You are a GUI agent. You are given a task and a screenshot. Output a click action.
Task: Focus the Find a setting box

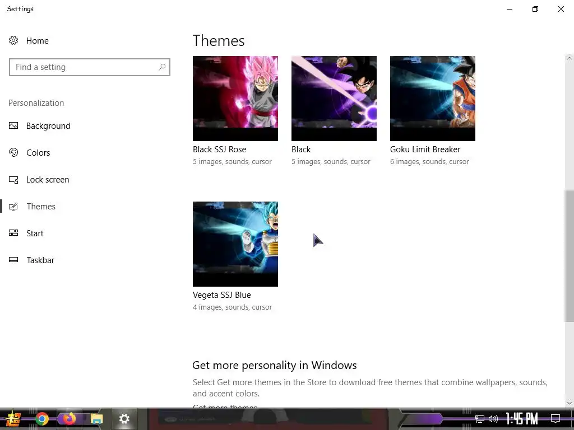pos(90,67)
